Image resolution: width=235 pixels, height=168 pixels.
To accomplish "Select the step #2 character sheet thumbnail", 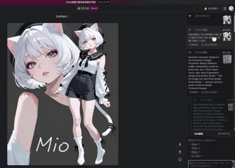I will tap(227, 59).
